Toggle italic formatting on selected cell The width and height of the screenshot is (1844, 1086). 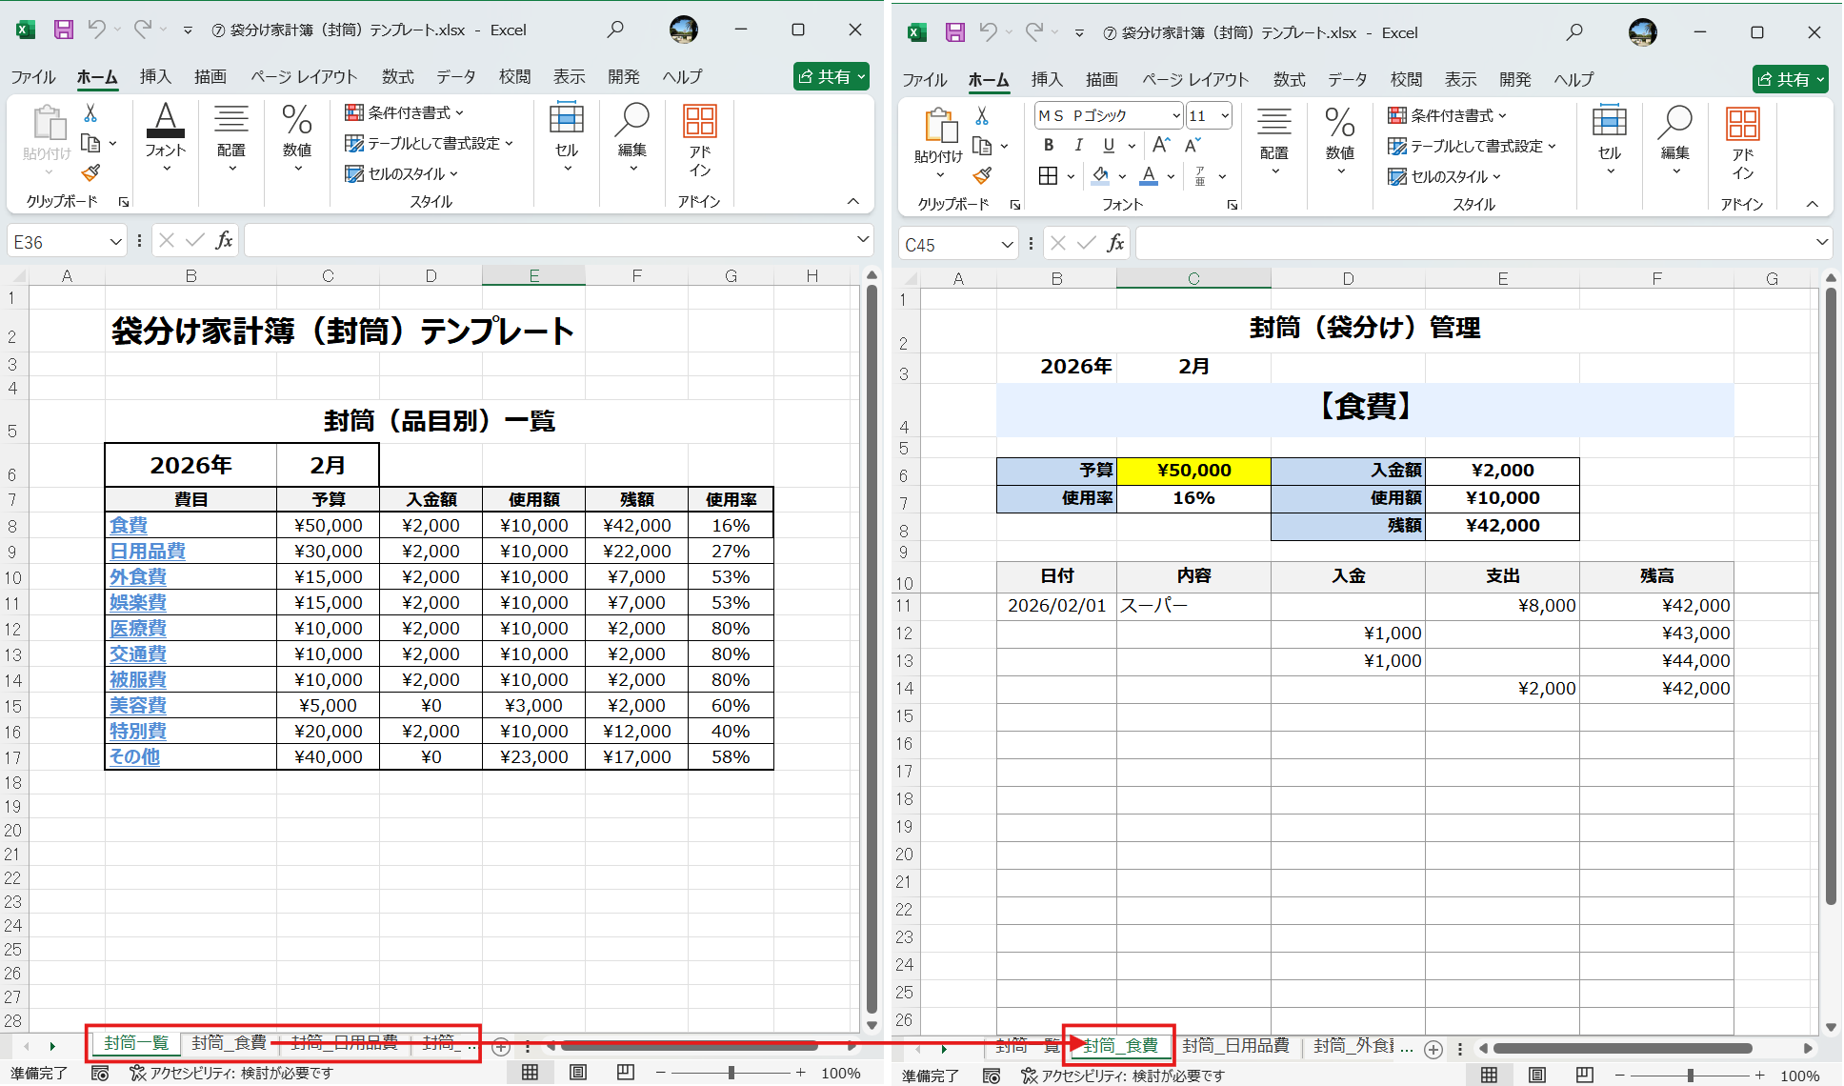(1077, 145)
